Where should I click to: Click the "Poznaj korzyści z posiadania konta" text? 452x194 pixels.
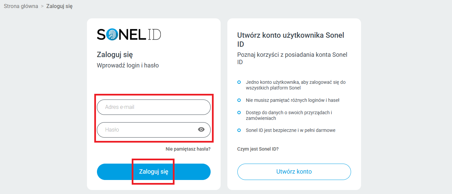[x=292, y=58]
